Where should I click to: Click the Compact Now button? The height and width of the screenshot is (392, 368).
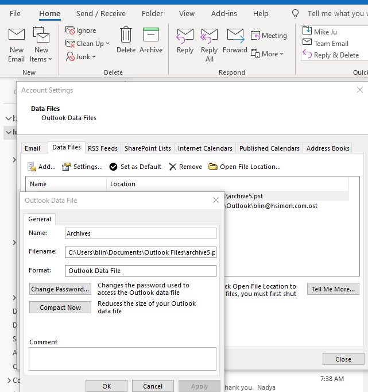60,308
